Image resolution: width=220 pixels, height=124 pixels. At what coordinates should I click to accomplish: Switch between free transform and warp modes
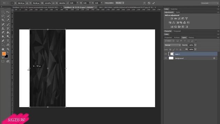point(144,3)
